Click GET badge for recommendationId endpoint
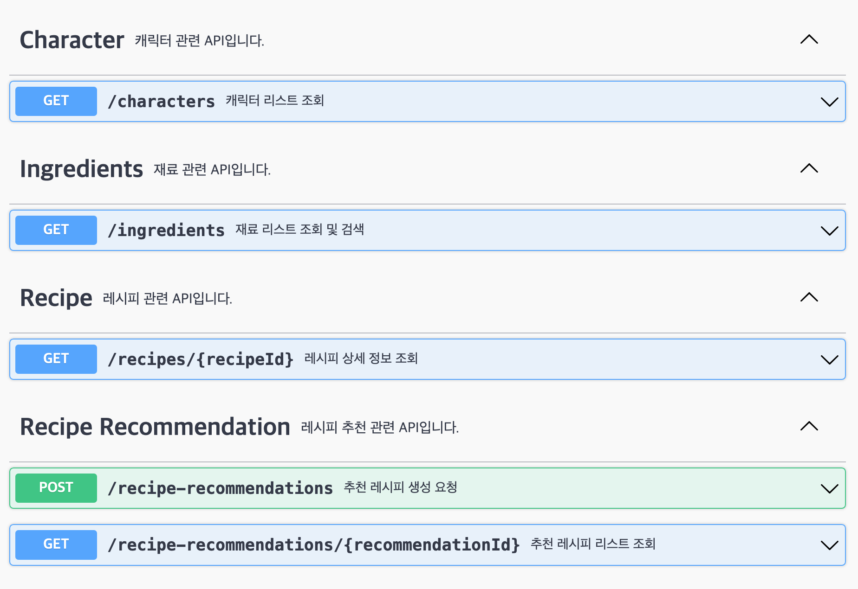This screenshot has height=589, width=858. point(56,544)
